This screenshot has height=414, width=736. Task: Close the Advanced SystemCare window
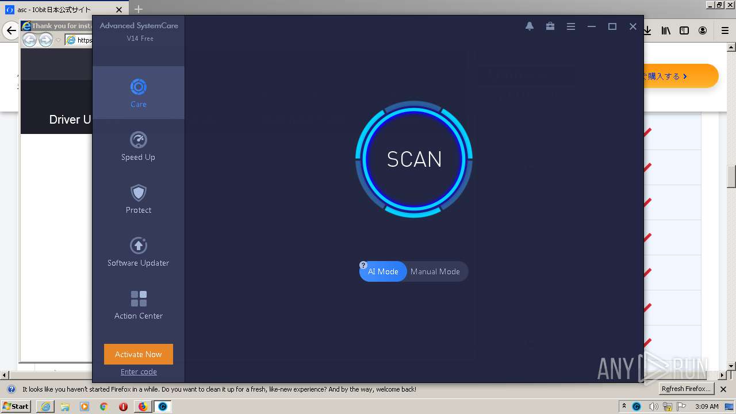tap(633, 26)
